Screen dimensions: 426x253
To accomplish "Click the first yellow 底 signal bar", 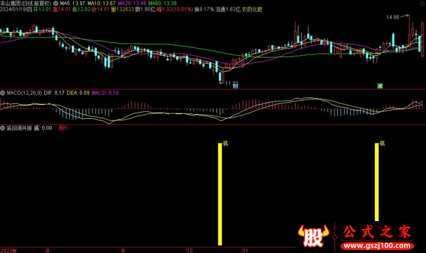I will tap(220, 194).
